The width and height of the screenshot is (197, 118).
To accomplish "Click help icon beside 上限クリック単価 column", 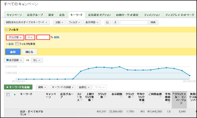I will tap(93, 100).
